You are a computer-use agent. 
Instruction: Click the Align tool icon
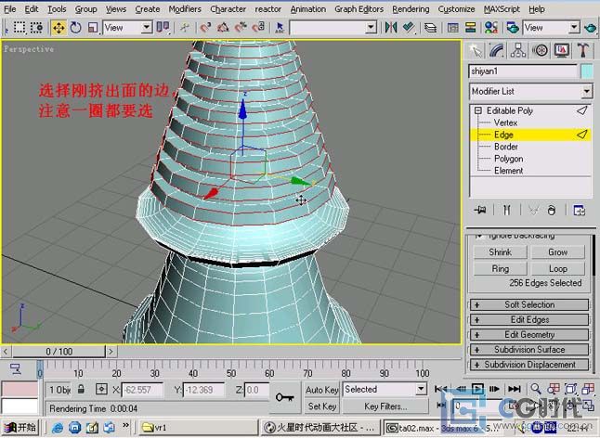(409, 28)
